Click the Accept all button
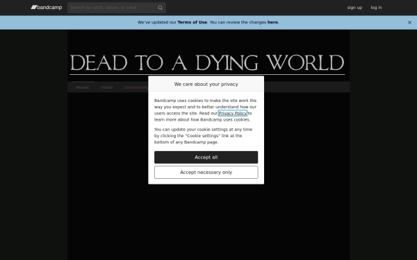This screenshot has height=260, width=417. tap(206, 157)
